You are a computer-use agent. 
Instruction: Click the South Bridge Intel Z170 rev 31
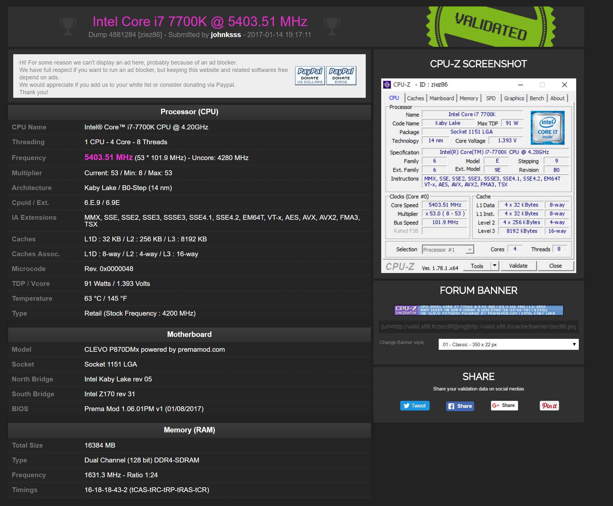(x=110, y=394)
